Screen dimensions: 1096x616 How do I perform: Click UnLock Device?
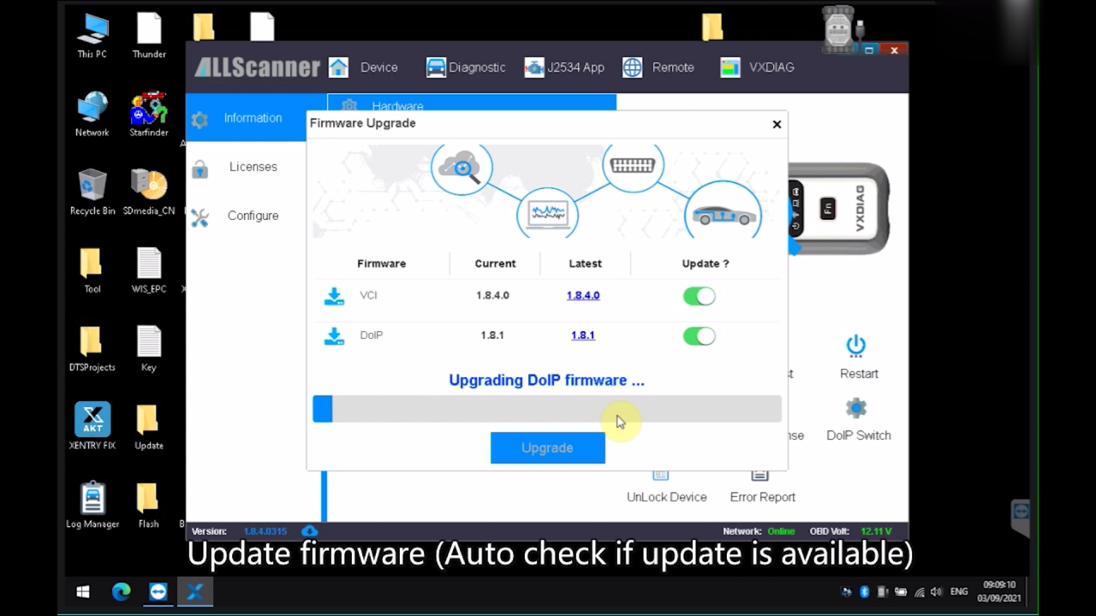(666, 497)
